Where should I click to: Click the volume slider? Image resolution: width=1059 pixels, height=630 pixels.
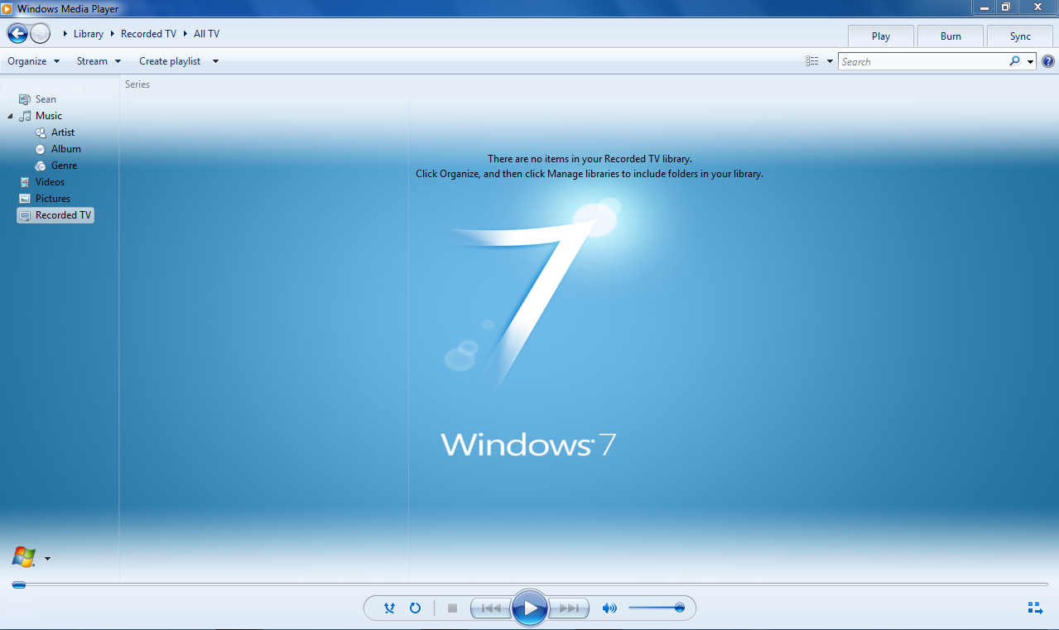(656, 608)
